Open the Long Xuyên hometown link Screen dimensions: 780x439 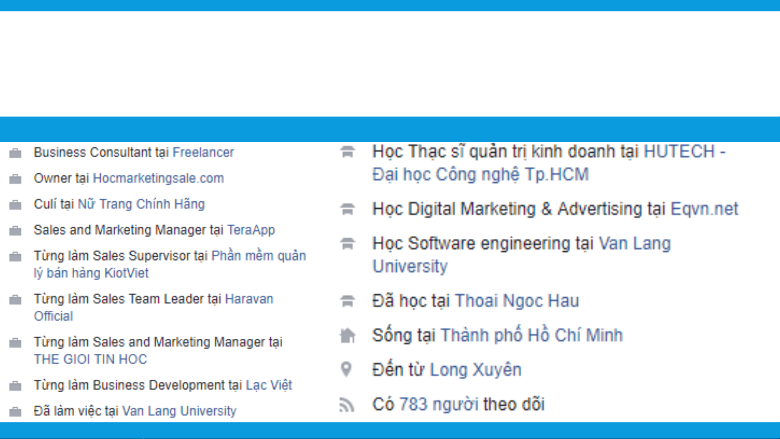(x=475, y=370)
